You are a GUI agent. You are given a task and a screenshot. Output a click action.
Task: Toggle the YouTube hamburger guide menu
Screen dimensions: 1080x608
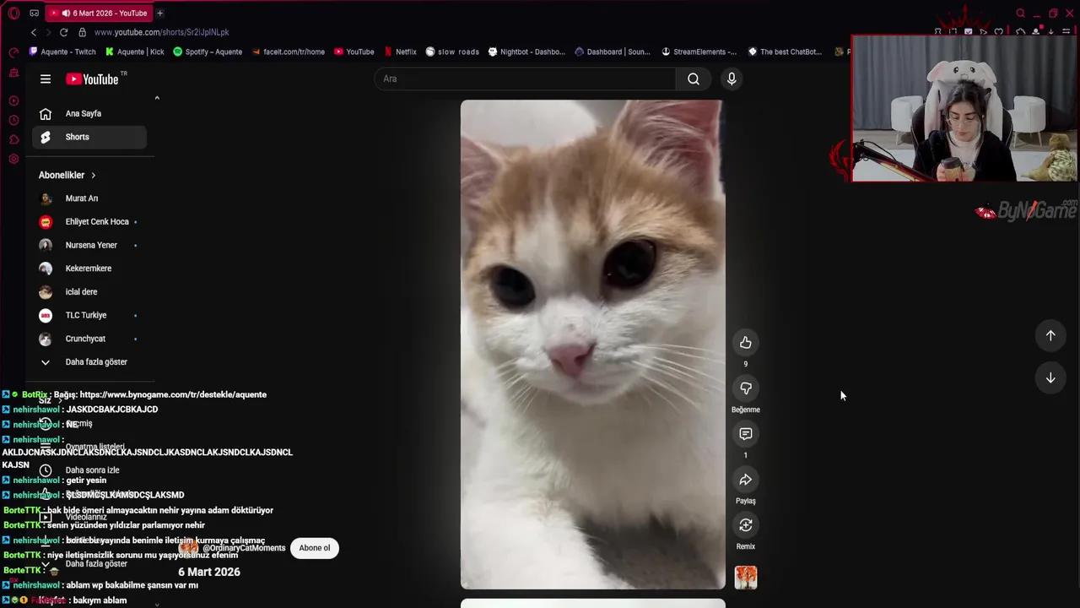(x=46, y=79)
